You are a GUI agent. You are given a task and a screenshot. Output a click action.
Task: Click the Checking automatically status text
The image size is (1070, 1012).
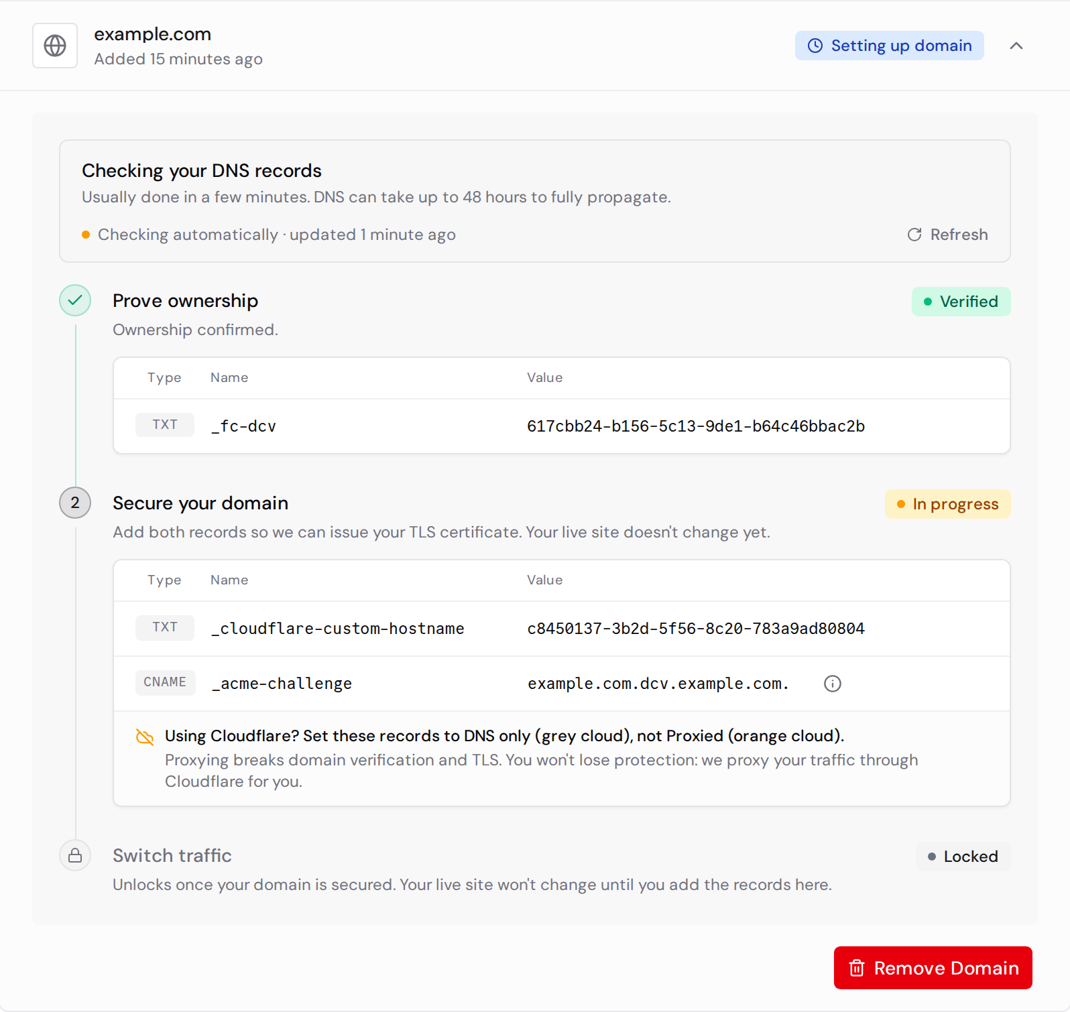276,235
